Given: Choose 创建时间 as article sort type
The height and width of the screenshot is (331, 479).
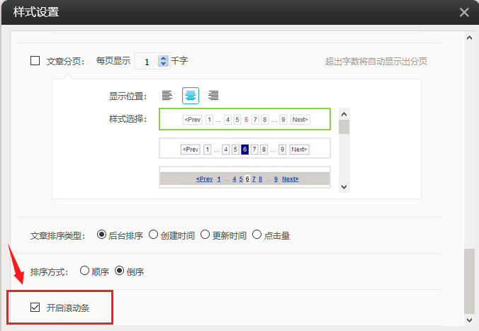Looking at the screenshot, I should pos(153,235).
